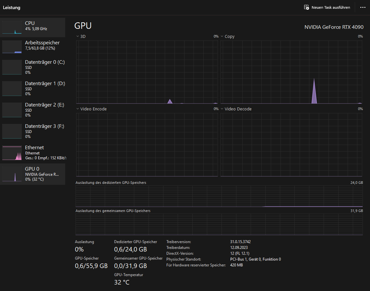Image resolution: width=370 pixels, height=291 pixels.
Task: Click the dedicated GPU memory usage graph
Action: 219,196
